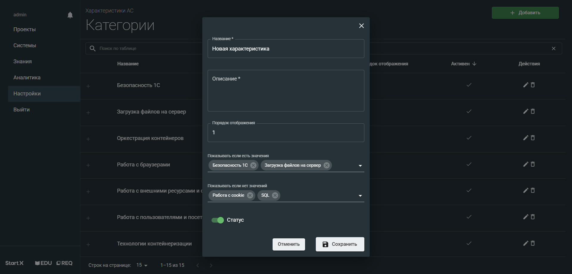Close the dialog with the X icon
Viewport: 572px width, 274px height.
[361, 26]
